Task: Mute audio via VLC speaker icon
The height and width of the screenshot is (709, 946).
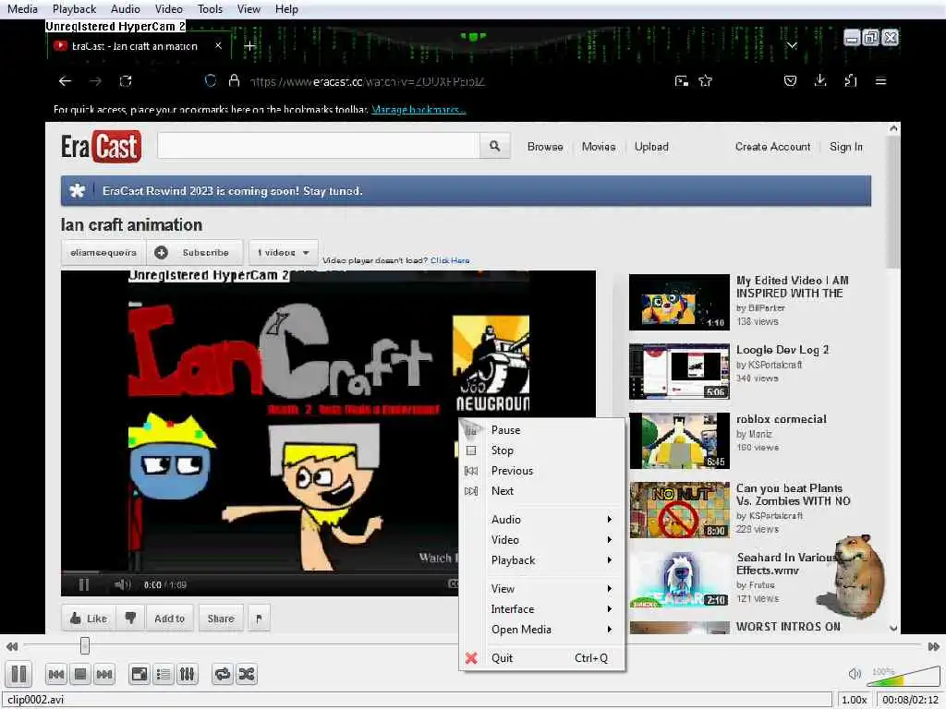Action: point(855,674)
